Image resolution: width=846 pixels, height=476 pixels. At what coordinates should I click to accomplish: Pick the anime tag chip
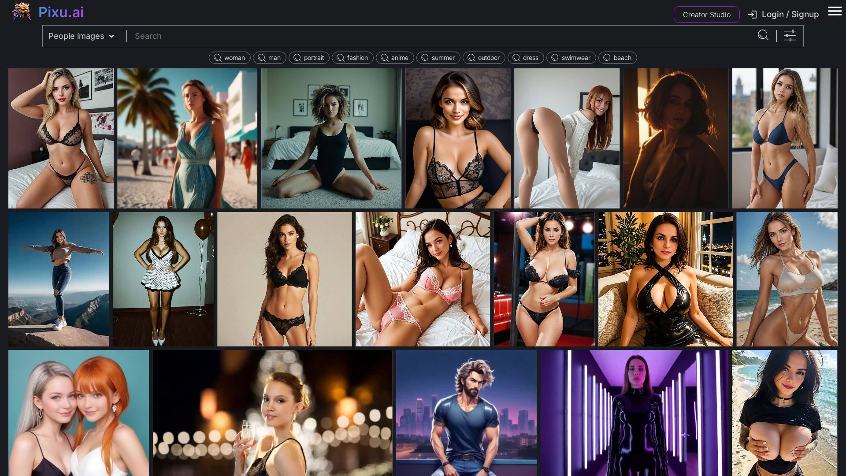(x=394, y=58)
